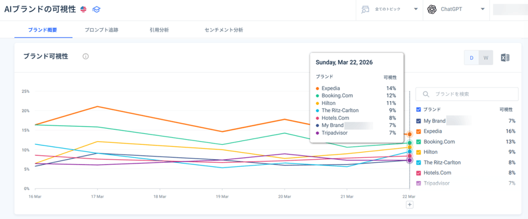Click the plus icon below 22 Mar
Viewport: 528px width, 219px height.
pyautogui.click(x=409, y=205)
